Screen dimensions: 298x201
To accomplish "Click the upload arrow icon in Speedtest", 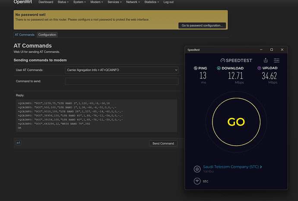I will point(259,68).
